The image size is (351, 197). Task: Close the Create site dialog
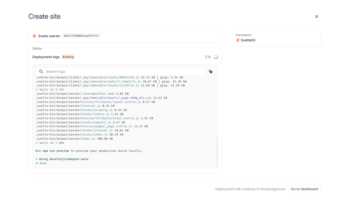316,17
